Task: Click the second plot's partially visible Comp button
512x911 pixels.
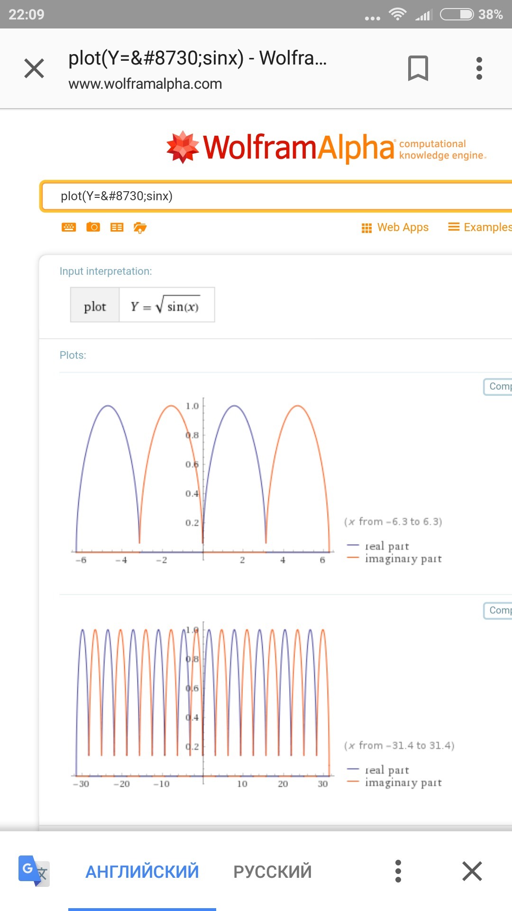Action: (x=498, y=611)
